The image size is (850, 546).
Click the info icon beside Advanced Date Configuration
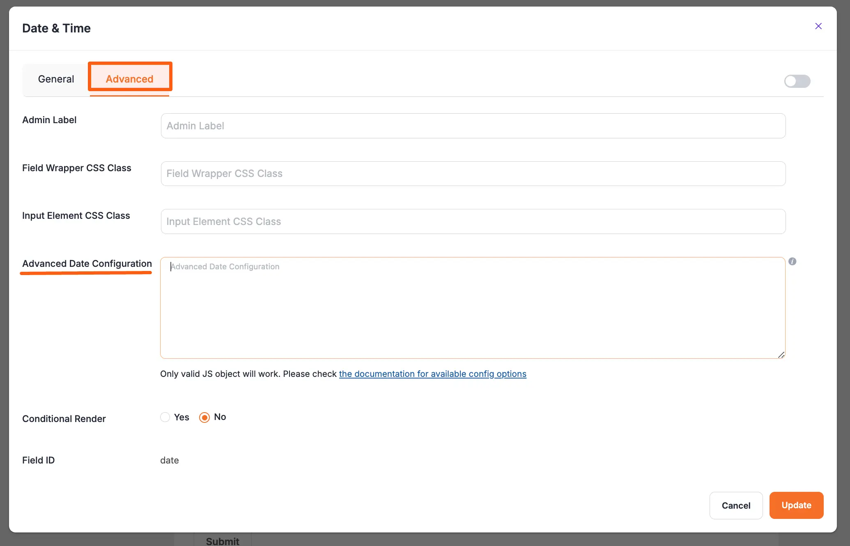(792, 262)
